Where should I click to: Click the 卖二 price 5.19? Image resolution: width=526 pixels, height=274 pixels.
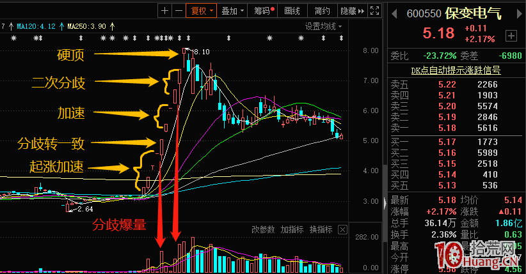point(447,117)
